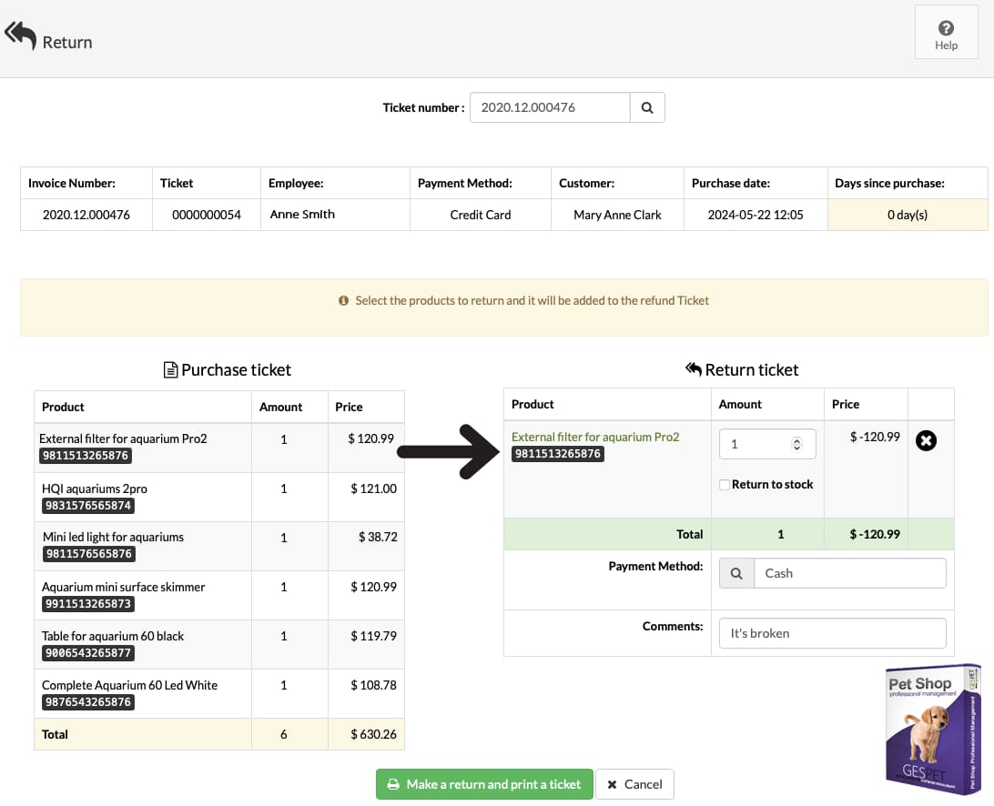Screen dimensions: 994x806
Task: Click the Return ticket reply-arrows icon
Action: [694, 368]
